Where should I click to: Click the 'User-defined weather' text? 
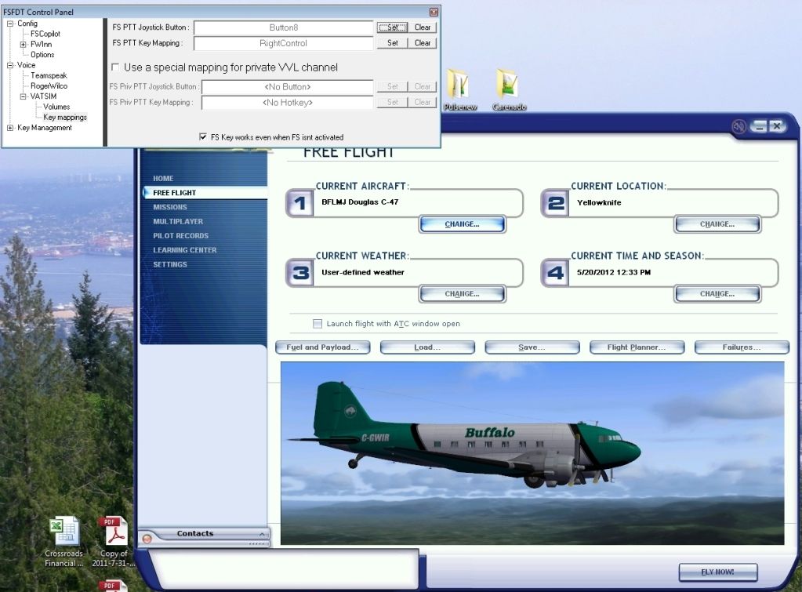[363, 272]
